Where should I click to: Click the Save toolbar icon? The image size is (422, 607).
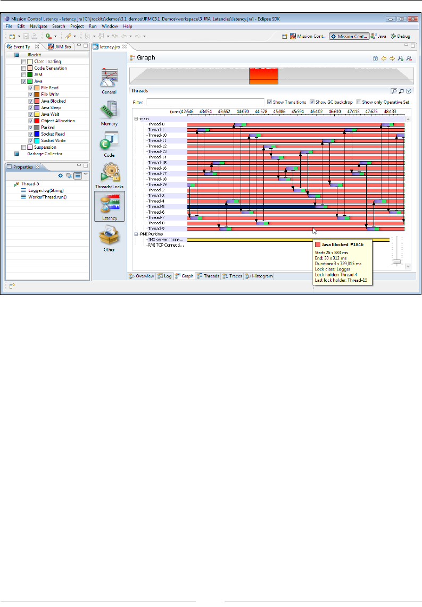tap(26, 36)
